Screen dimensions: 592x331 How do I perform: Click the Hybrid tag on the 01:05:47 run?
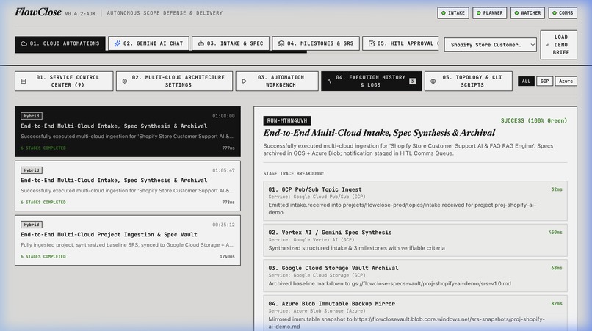tap(32, 170)
